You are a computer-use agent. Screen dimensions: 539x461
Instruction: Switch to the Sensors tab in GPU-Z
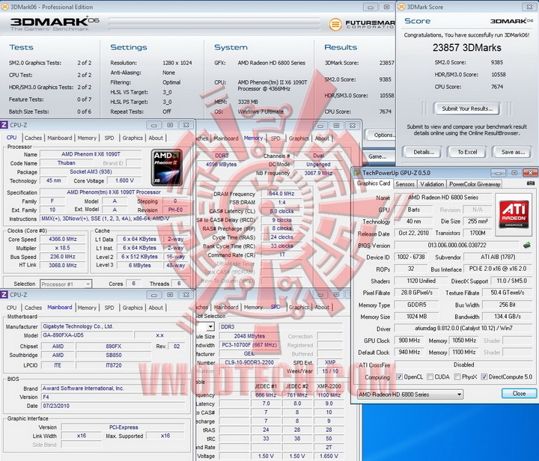405,184
